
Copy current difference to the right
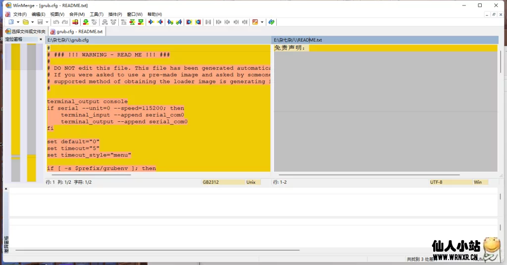click(x=152, y=22)
